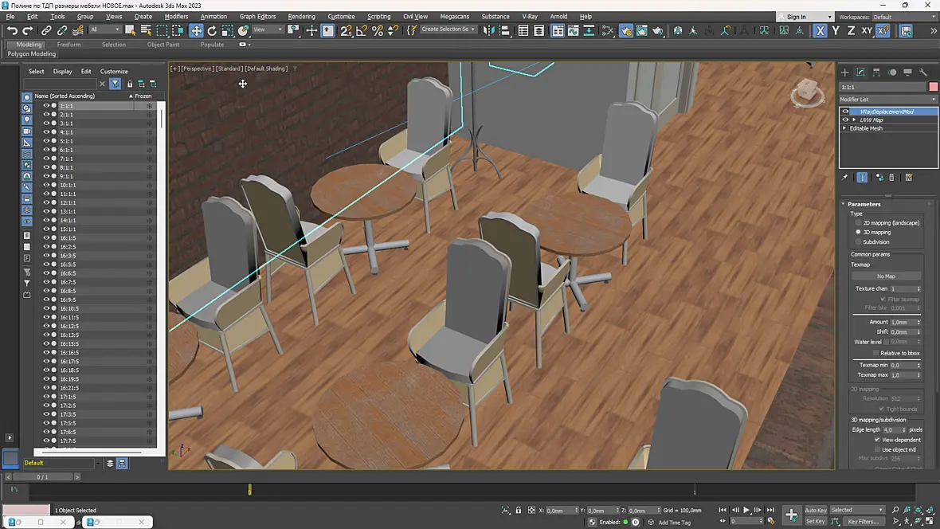Click the Undo arrow icon
This screenshot has height=529, width=940.
point(12,30)
